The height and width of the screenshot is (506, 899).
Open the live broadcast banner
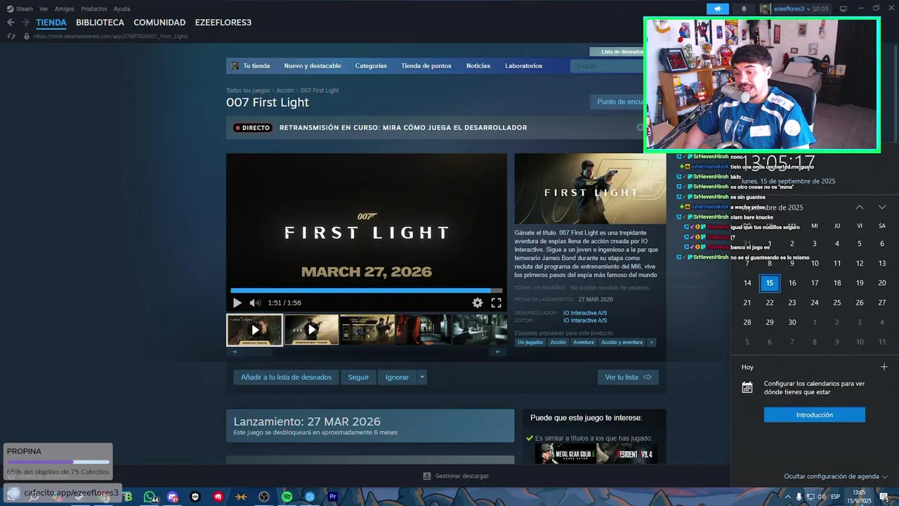pos(435,128)
